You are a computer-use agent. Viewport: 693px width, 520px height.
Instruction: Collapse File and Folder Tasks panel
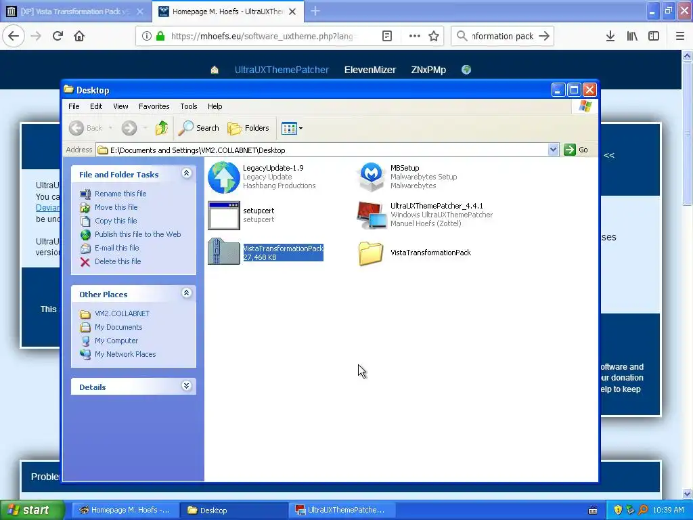click(186, 173)
